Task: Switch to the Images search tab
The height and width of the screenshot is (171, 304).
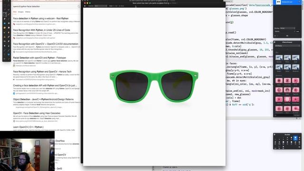Action: point(21,12)
